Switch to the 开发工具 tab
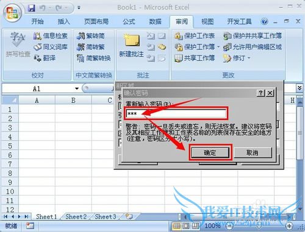The image size is (305, 232). pos(239,21)
